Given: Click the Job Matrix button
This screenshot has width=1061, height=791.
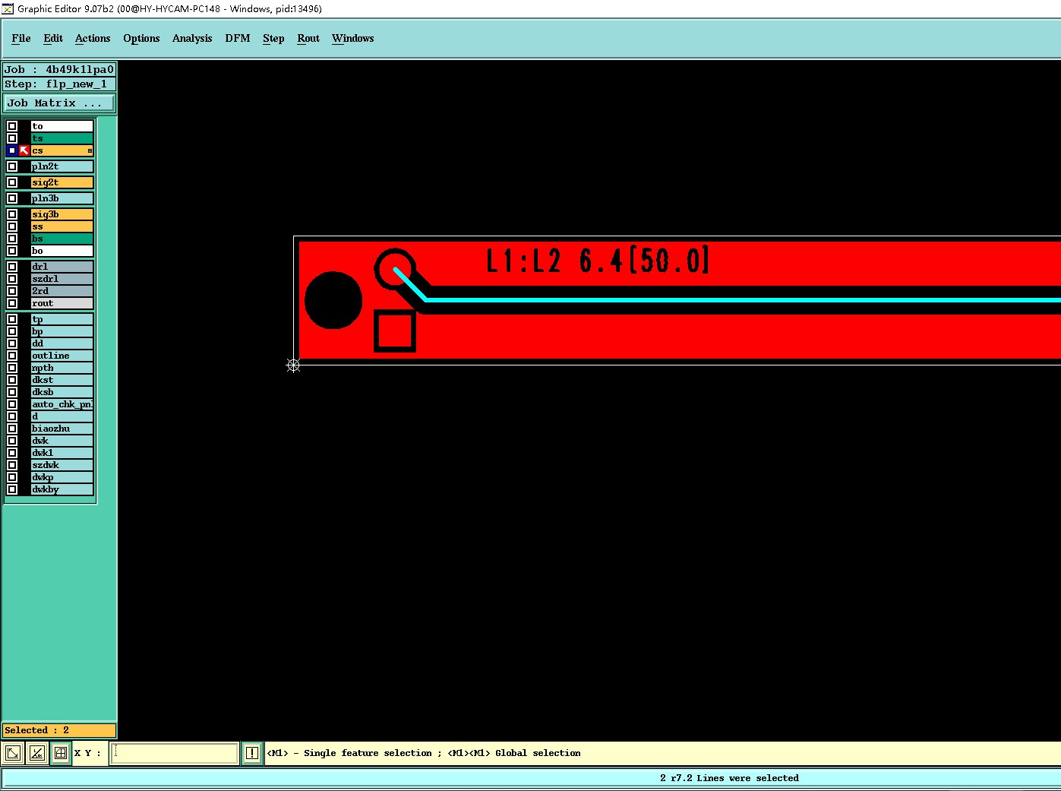Looking at the screenshot, I should coord(60,103).
